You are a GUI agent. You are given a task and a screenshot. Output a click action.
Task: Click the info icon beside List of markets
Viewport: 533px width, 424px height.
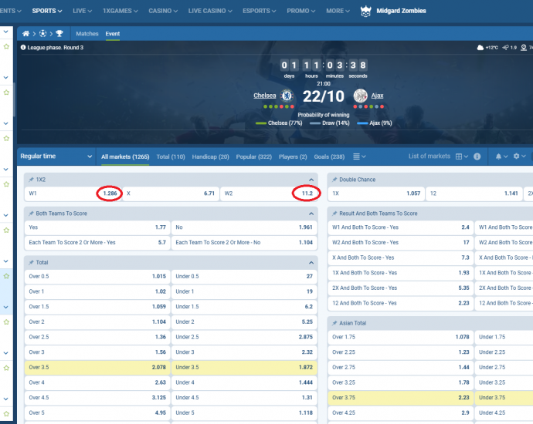pyautogui.click(x=477, y=156)
